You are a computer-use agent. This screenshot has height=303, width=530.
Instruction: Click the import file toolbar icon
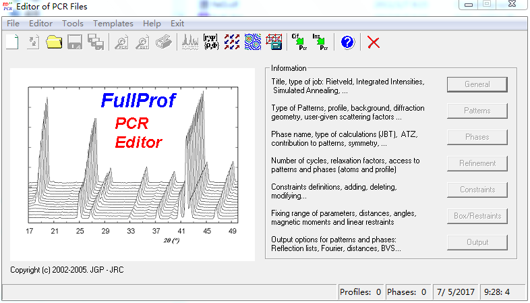coord(33,42)
